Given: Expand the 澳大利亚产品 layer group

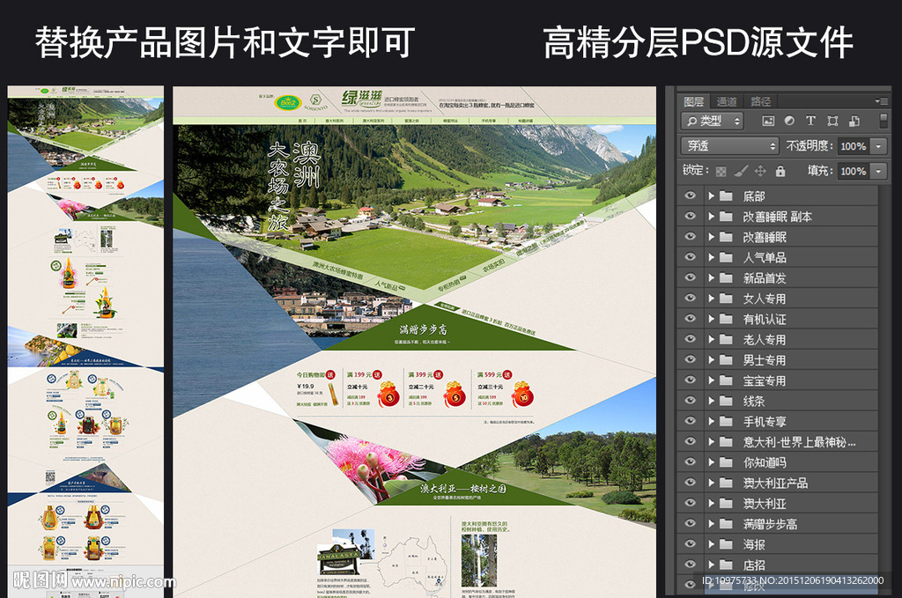Looking at the screenshot, I should (711, 482).
